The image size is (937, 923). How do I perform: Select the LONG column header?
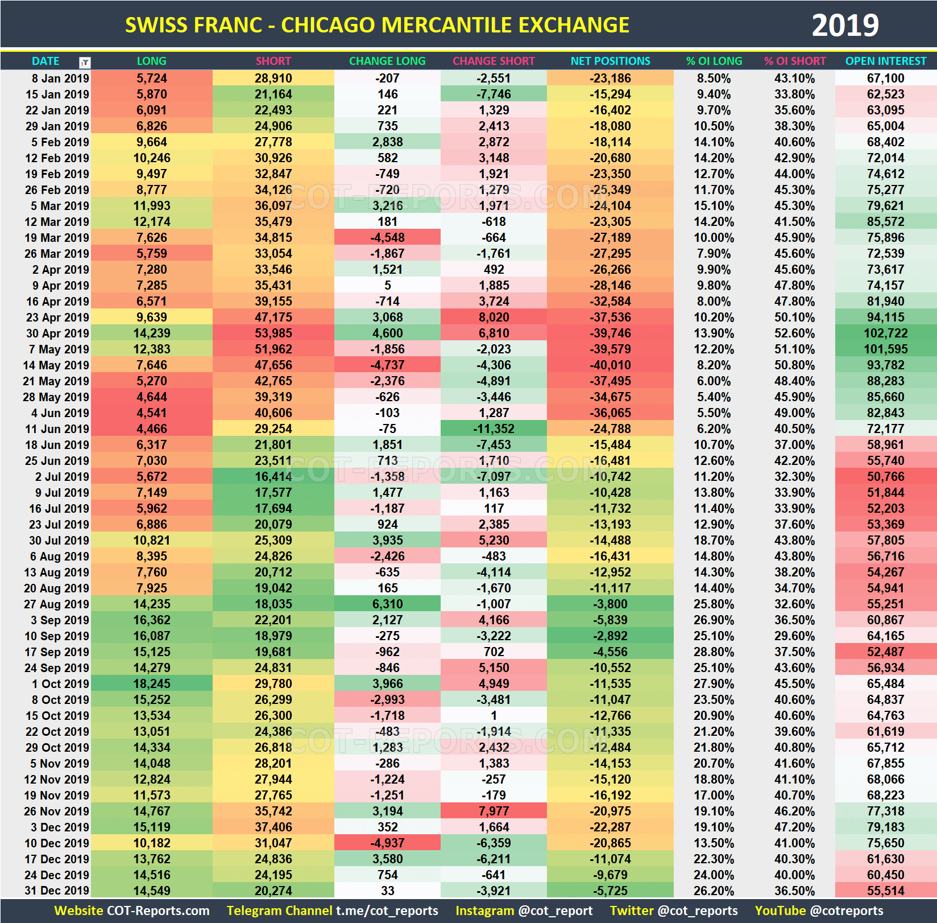[150, 61]
